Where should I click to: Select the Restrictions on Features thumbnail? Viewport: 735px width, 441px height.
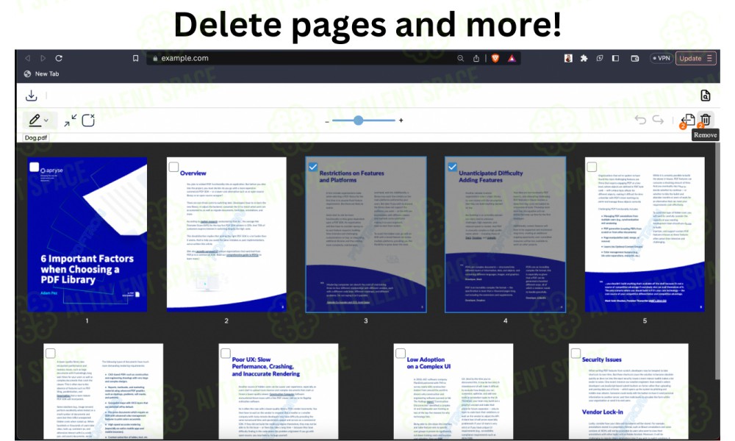pyautogui.click(x=366, y=234)
